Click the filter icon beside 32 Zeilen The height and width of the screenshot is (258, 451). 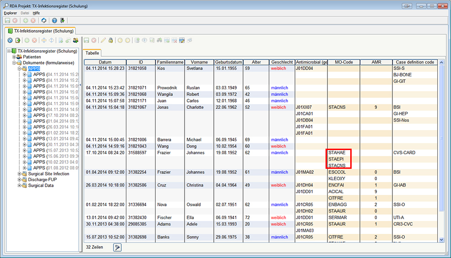pyautogui.click(x=118, y=247)
